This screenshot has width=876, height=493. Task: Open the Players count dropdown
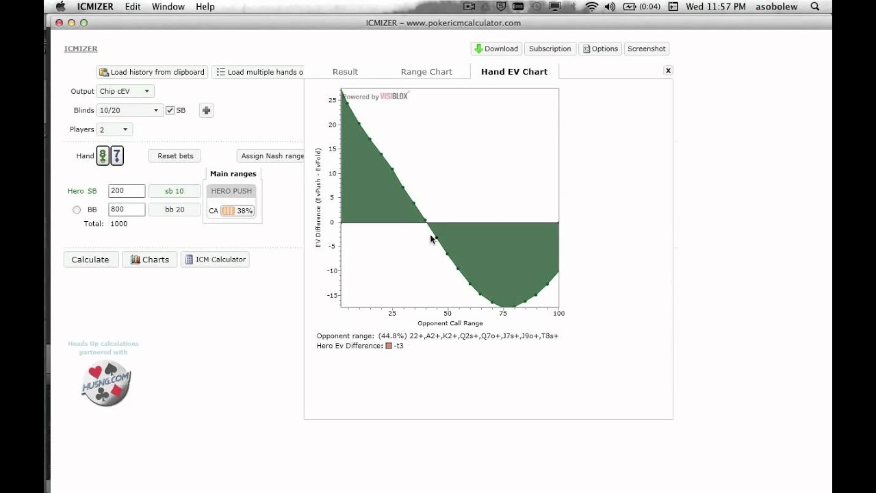pyautogui.click(x=115, y=129)
